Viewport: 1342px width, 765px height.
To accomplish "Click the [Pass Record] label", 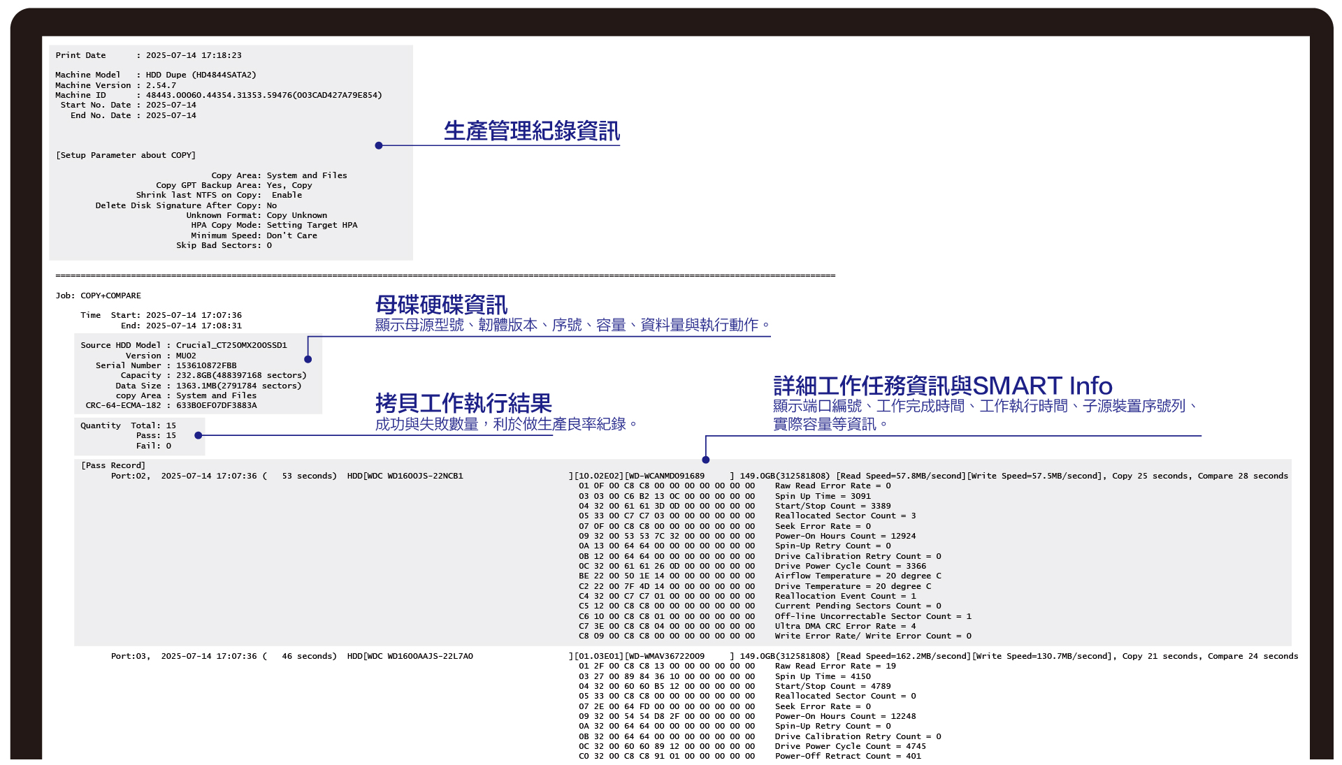I will click(x=113, y=465).
